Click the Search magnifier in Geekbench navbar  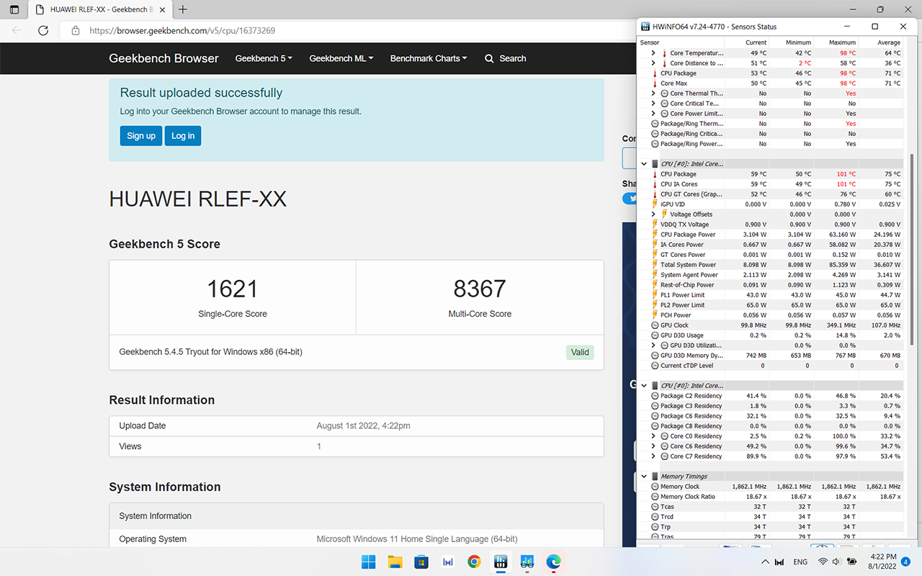[x=490, y=58]
